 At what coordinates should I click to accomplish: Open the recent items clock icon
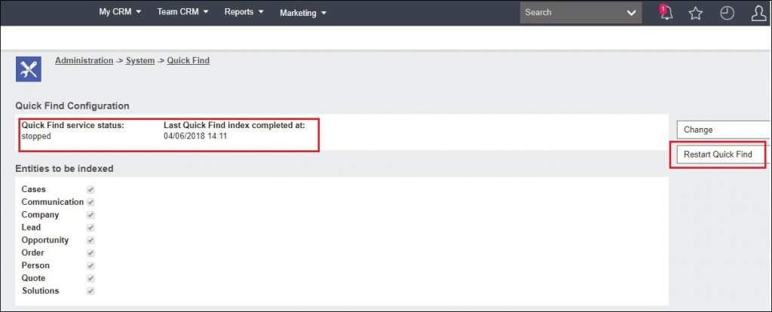click(727, 13)
